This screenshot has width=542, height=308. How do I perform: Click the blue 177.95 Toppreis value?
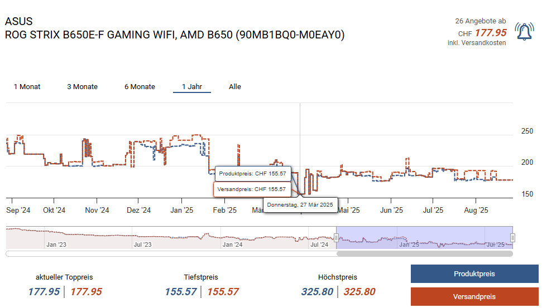[44, 292]
